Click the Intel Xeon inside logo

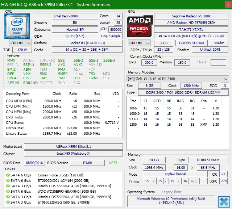click(17, 26)
